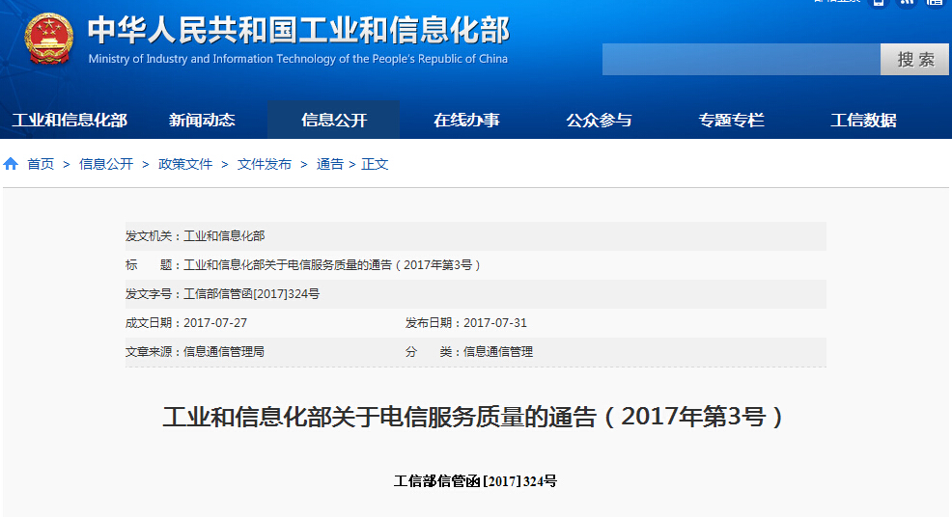Image resolution: width=952 pixels, height=517 pixels.
Task: Open the mobile version icon
Action: [x=878, y=3]
